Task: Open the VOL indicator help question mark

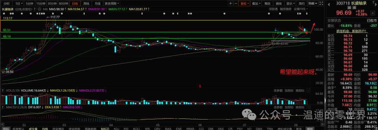Action: tap(3, 91)
